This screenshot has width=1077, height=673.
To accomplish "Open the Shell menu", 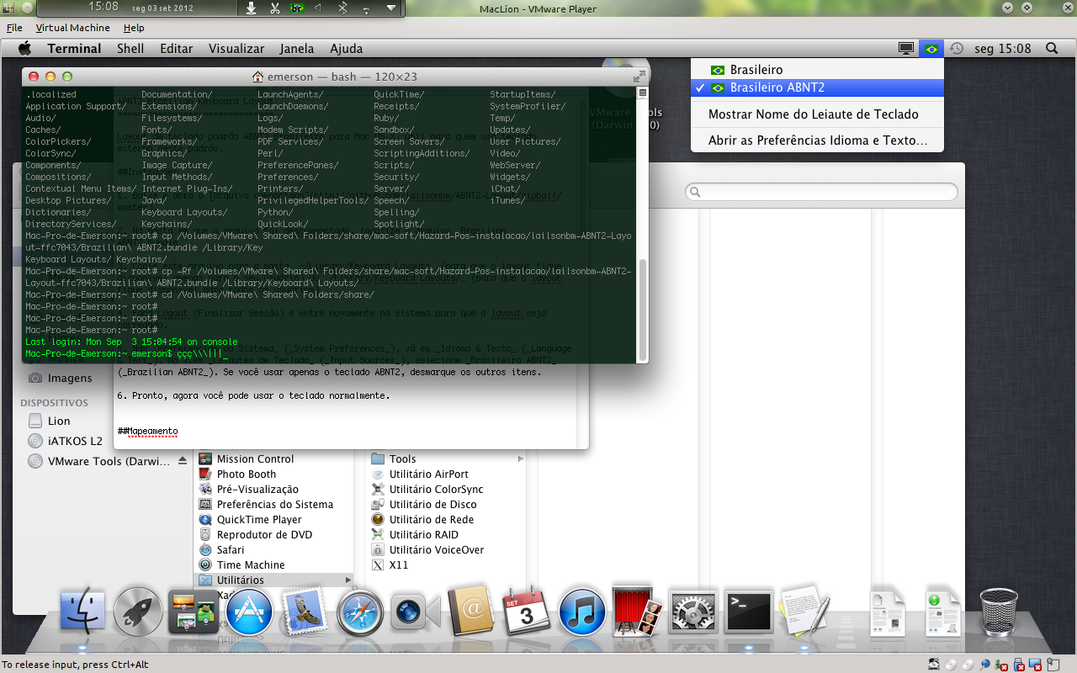I will (130, 49).
